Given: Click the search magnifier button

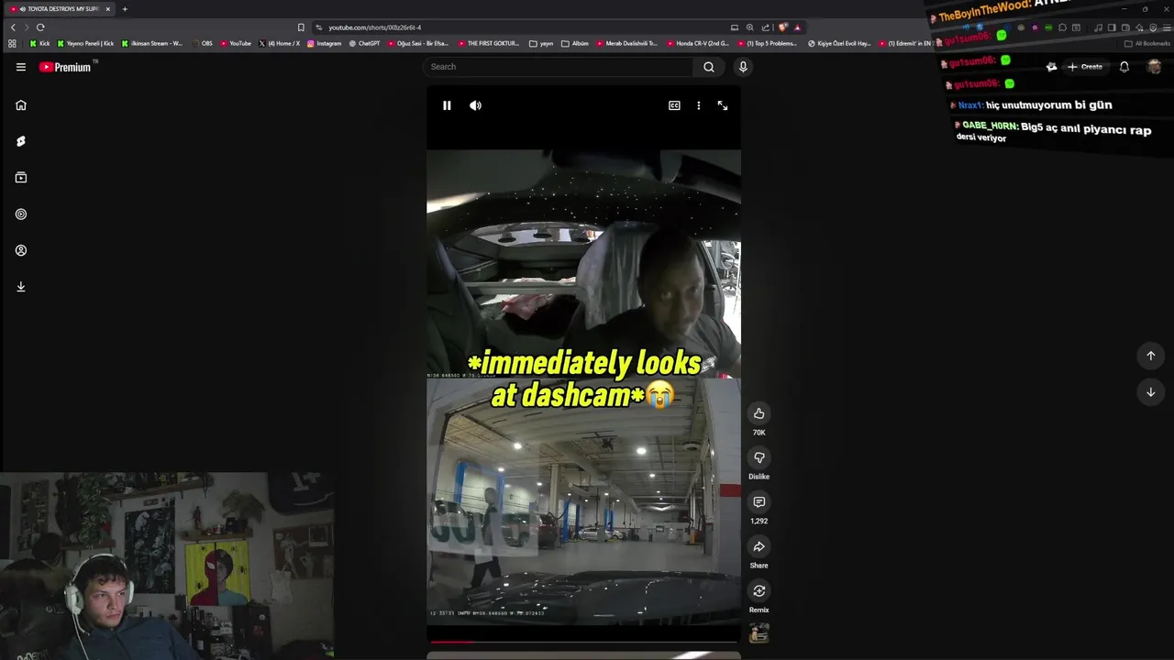Looking at the screenshot, I should tap(708, 67).
